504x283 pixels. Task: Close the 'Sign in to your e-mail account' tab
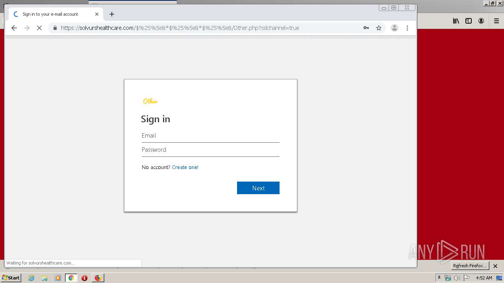[97, 14]
